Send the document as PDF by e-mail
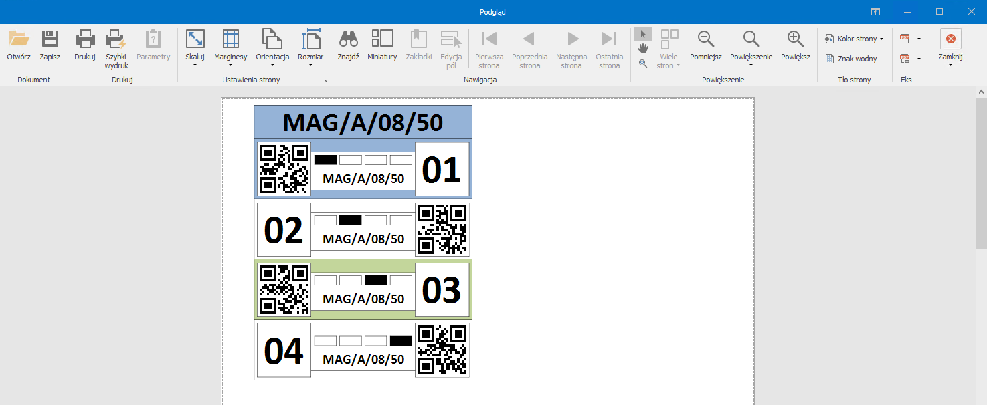987x405 pixels. [x=905, y=59]
